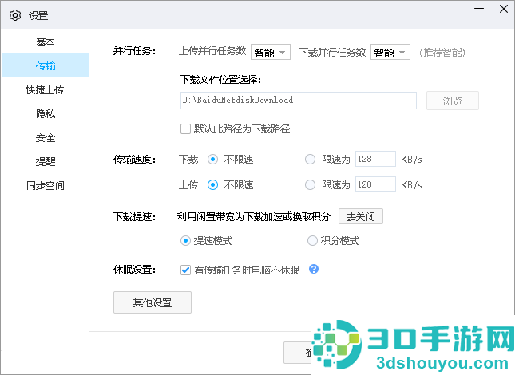Open the 基本 settings tab
515x375 pixels.
pyautogui.click(x=46, y=42)
